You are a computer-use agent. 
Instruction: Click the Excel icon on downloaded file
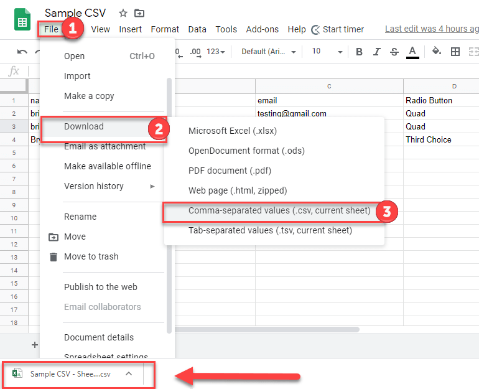coord(17,373)
